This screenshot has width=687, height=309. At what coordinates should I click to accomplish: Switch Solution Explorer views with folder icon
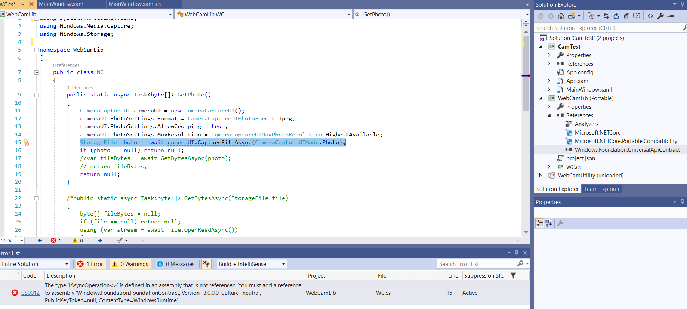click(572, 16)
